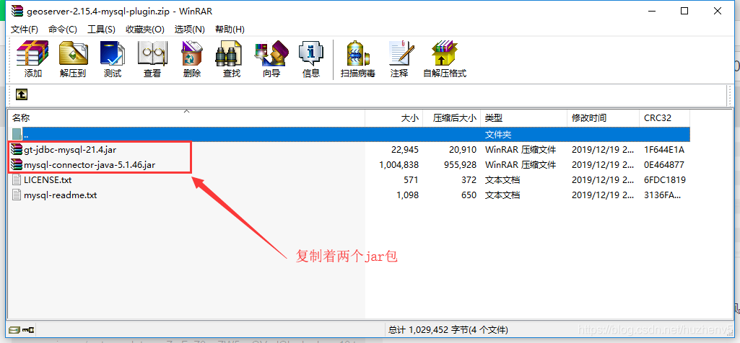740x343 pixels.
Task: Click the mysql-connector-java-5.1.46.jar file icon
Action: tap(17, 165)
